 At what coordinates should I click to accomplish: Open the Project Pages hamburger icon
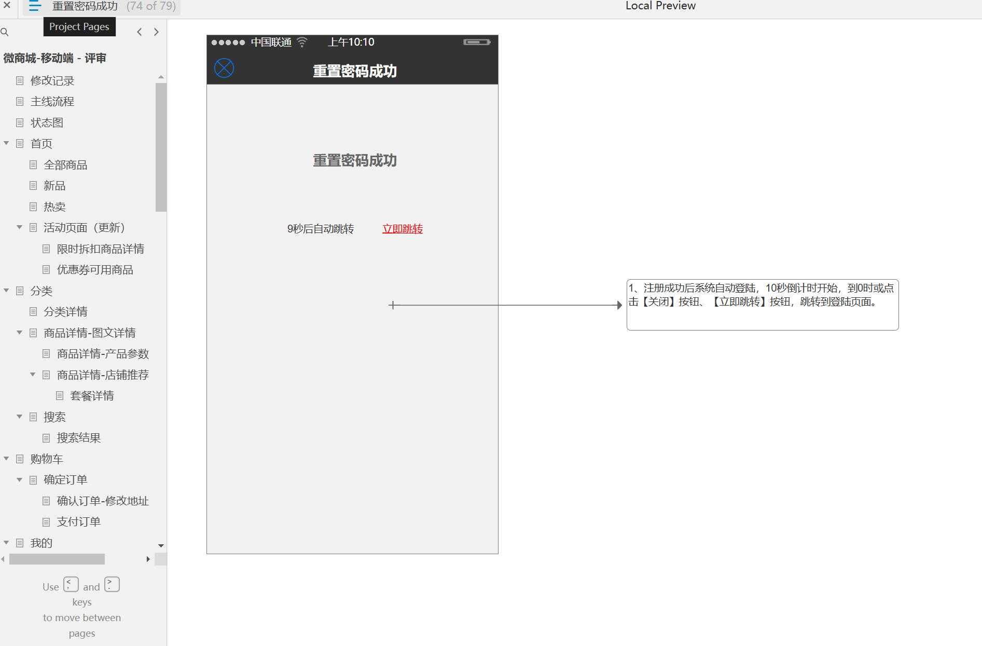tap(34, 6)
